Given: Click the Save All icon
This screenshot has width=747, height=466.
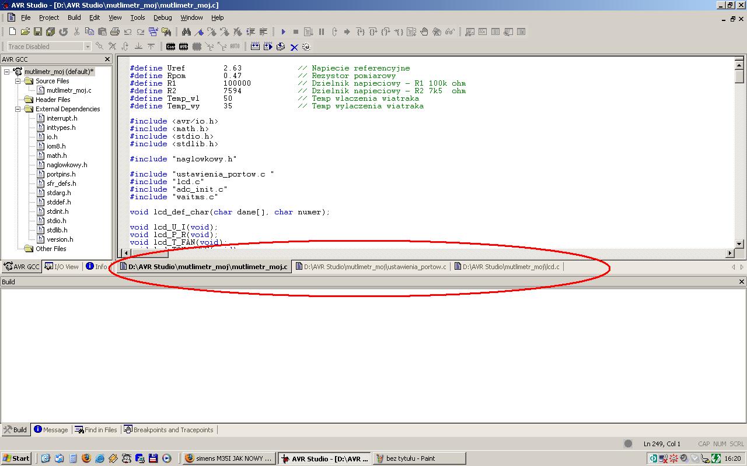Looking at the screenshot, I should [x=51, y=31].
